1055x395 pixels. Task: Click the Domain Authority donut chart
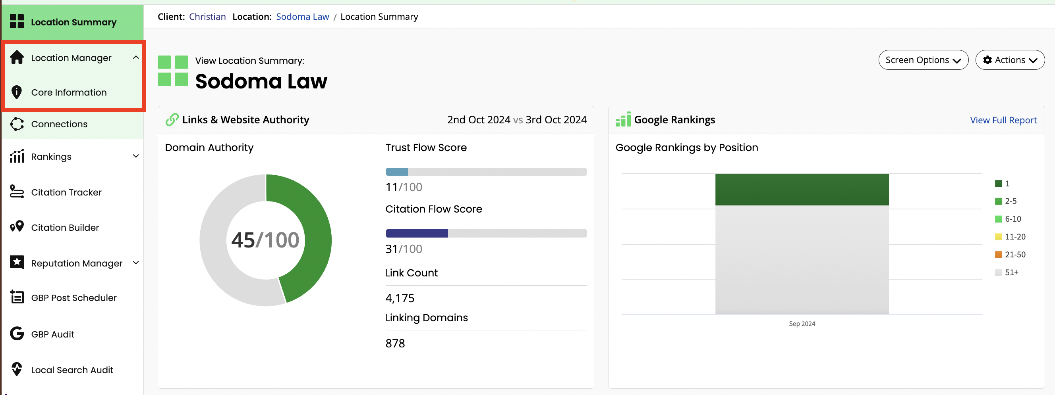point(265,240)
